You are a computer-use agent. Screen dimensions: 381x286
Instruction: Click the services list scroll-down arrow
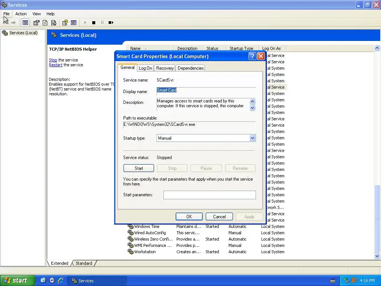(x=377, y=255)
